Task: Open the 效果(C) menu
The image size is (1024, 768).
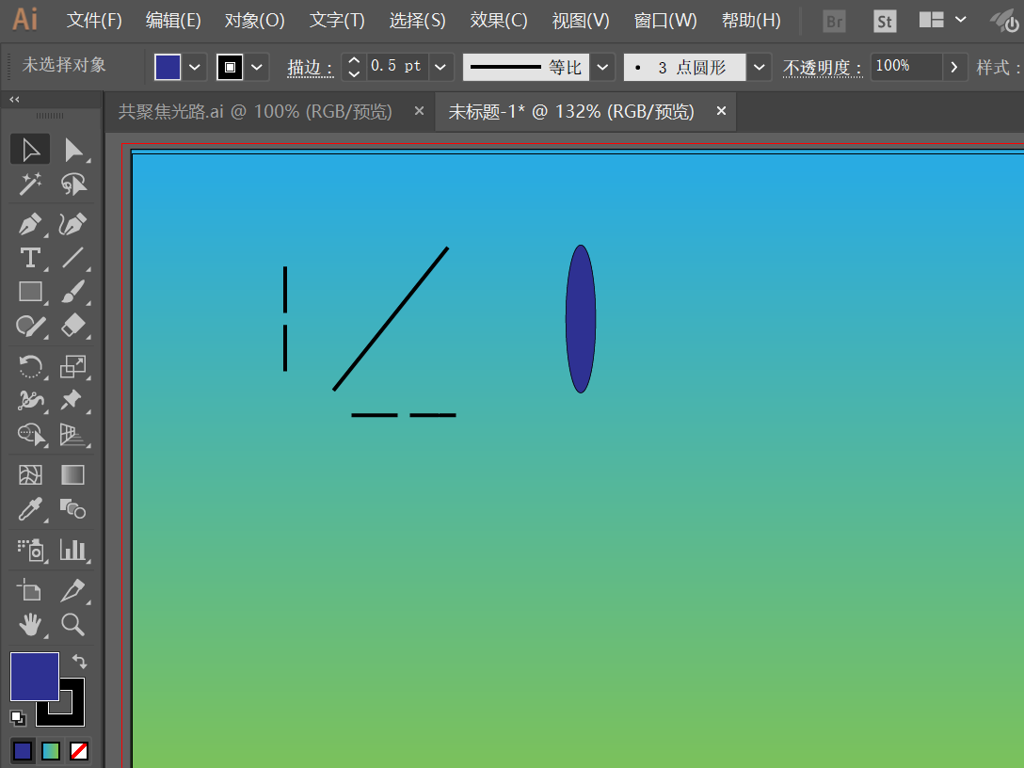Action: 498,21
